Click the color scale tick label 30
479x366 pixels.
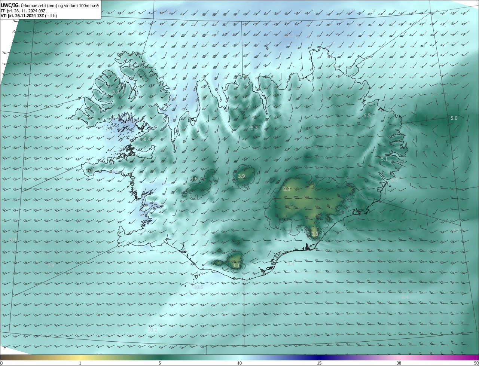(x=399, y=363)
